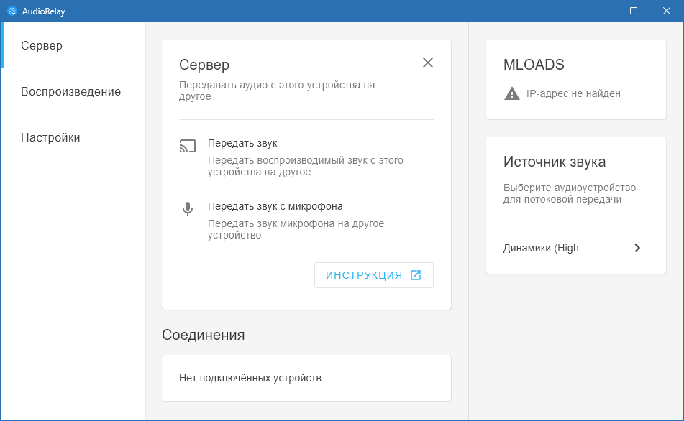The width and height of the screenshot is (684, 421).
Task: Expand the audio source chevron next to Динамики
Action: pos(637,247)
